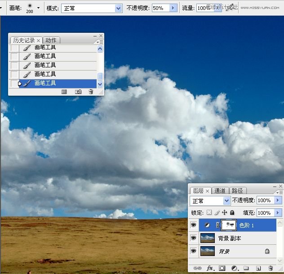Click 填充 fill field showing 100%

pyautogui.click(x=266, y=212)
